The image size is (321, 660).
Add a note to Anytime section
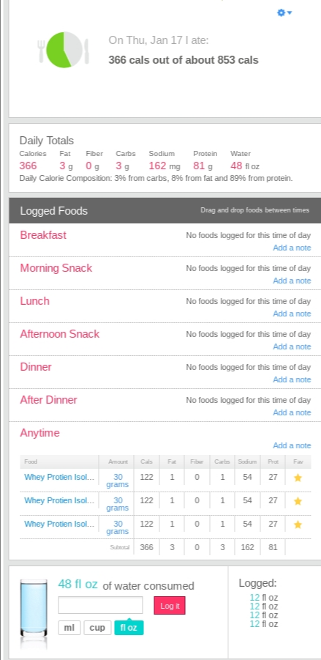(292, 445)
